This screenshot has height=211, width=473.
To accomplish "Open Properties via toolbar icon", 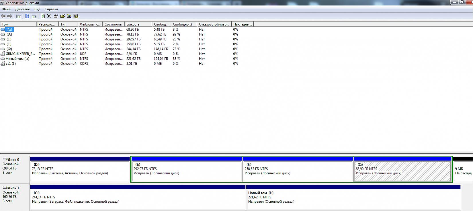I will click(56, 16).
